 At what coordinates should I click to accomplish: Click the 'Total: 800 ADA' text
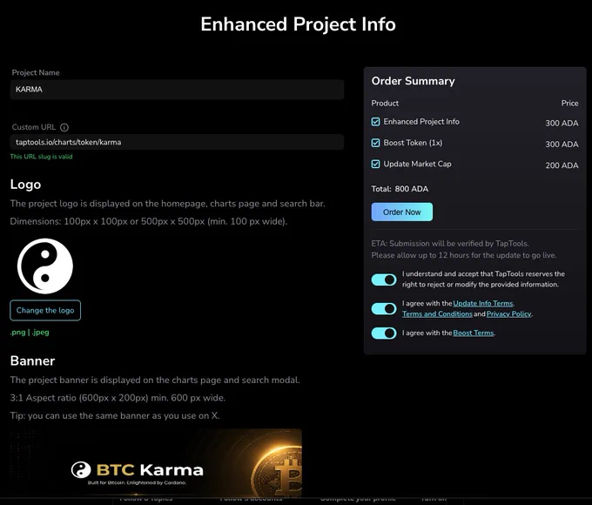pyautogui.click(x=400, y=189)
